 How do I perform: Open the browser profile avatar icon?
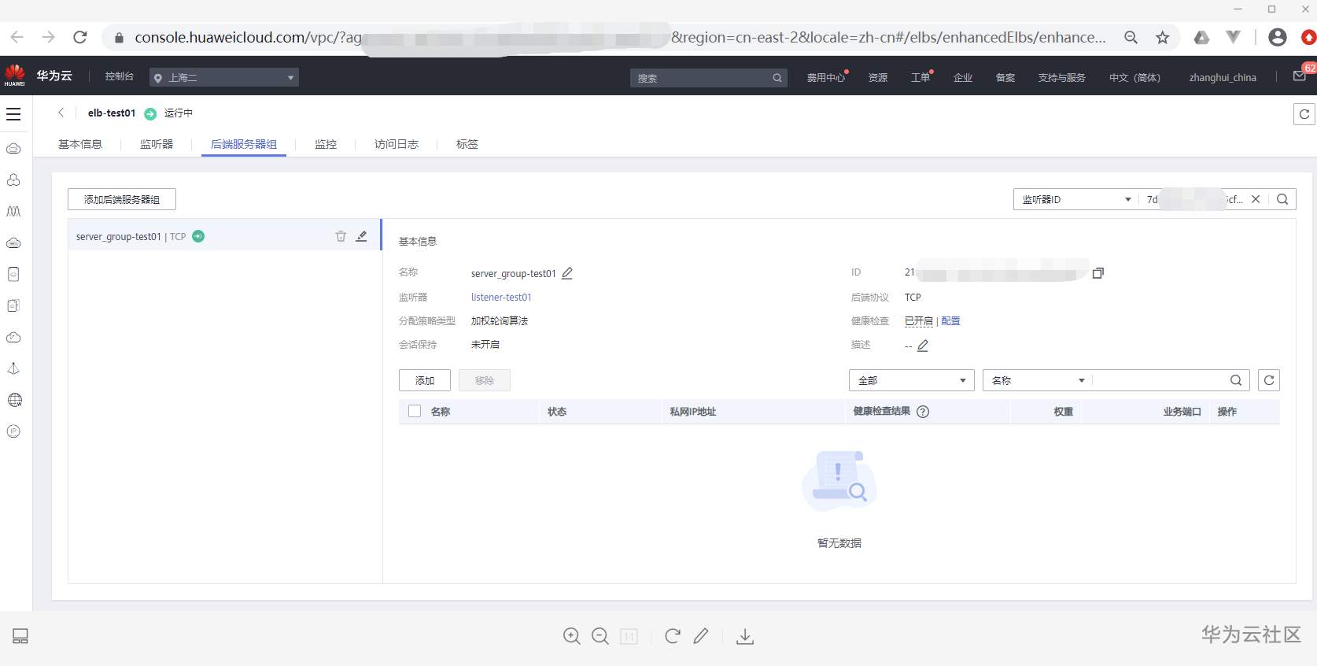(1278, 37)
